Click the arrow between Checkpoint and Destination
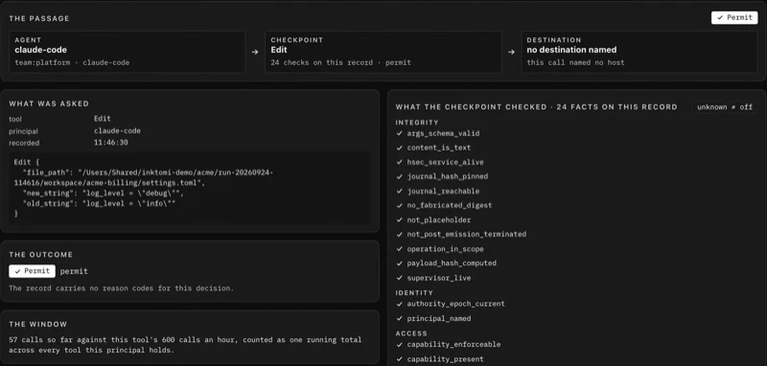 (x=511, y=52)
